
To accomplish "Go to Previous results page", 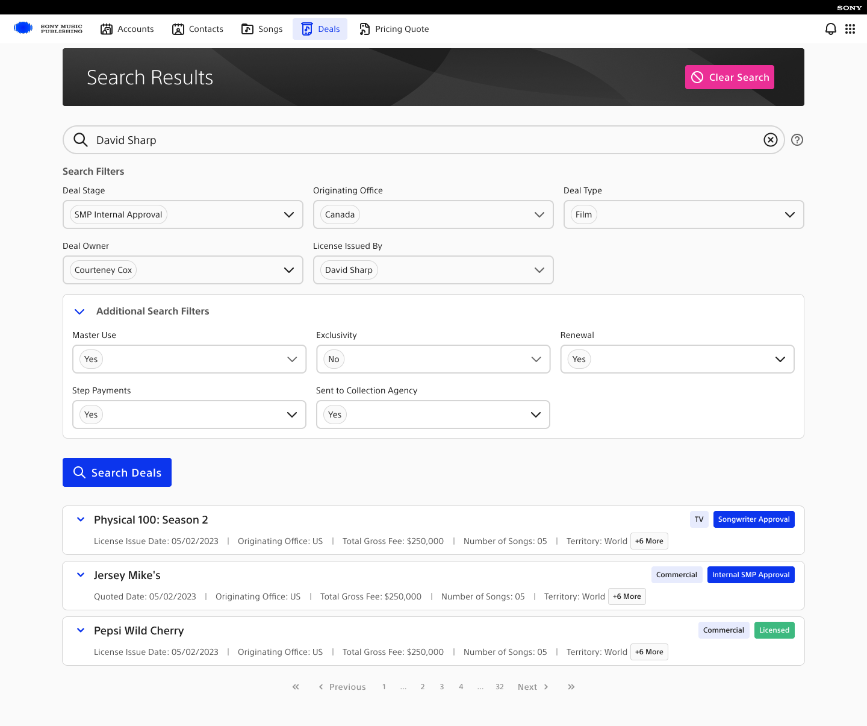I will (x=342, y=687).
